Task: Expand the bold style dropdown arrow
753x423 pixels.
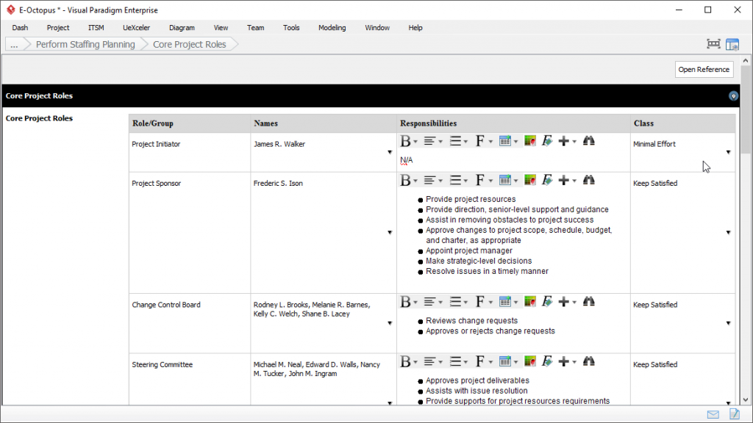Action: (414, 140)
